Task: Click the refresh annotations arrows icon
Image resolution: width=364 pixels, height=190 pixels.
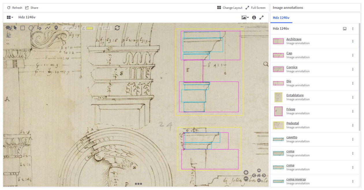Action: 117,28
